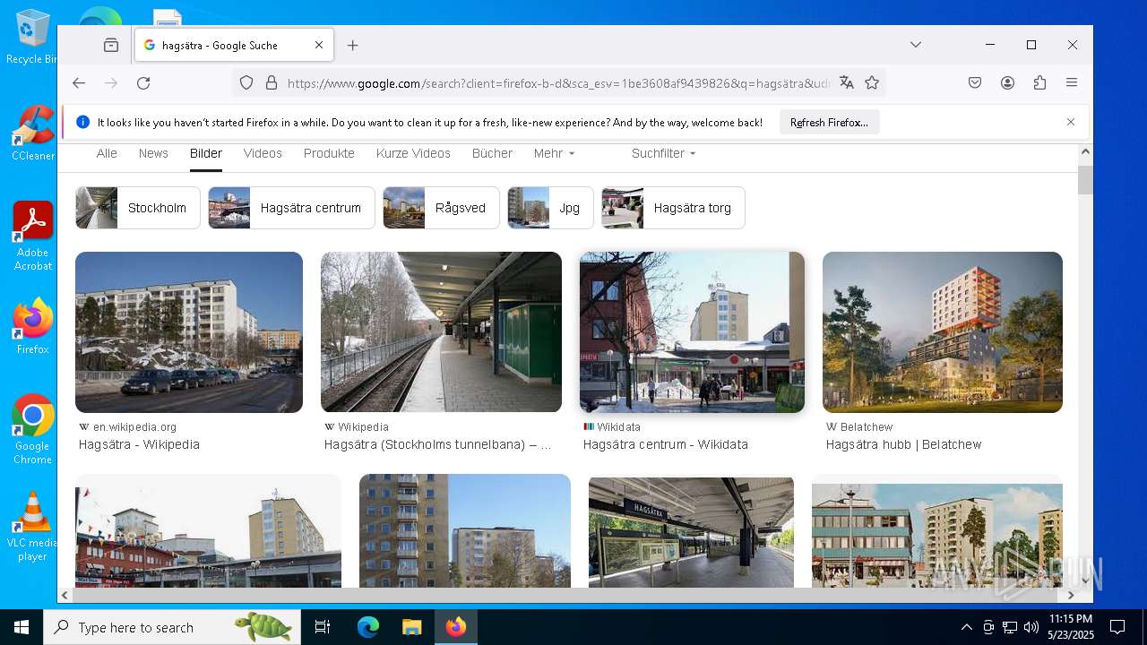Image resolution: width=1147 pixels, height=645 pixels.
Task: Open the Hagsätra centrum Wikidata image
Action: [x=692, y=331]
